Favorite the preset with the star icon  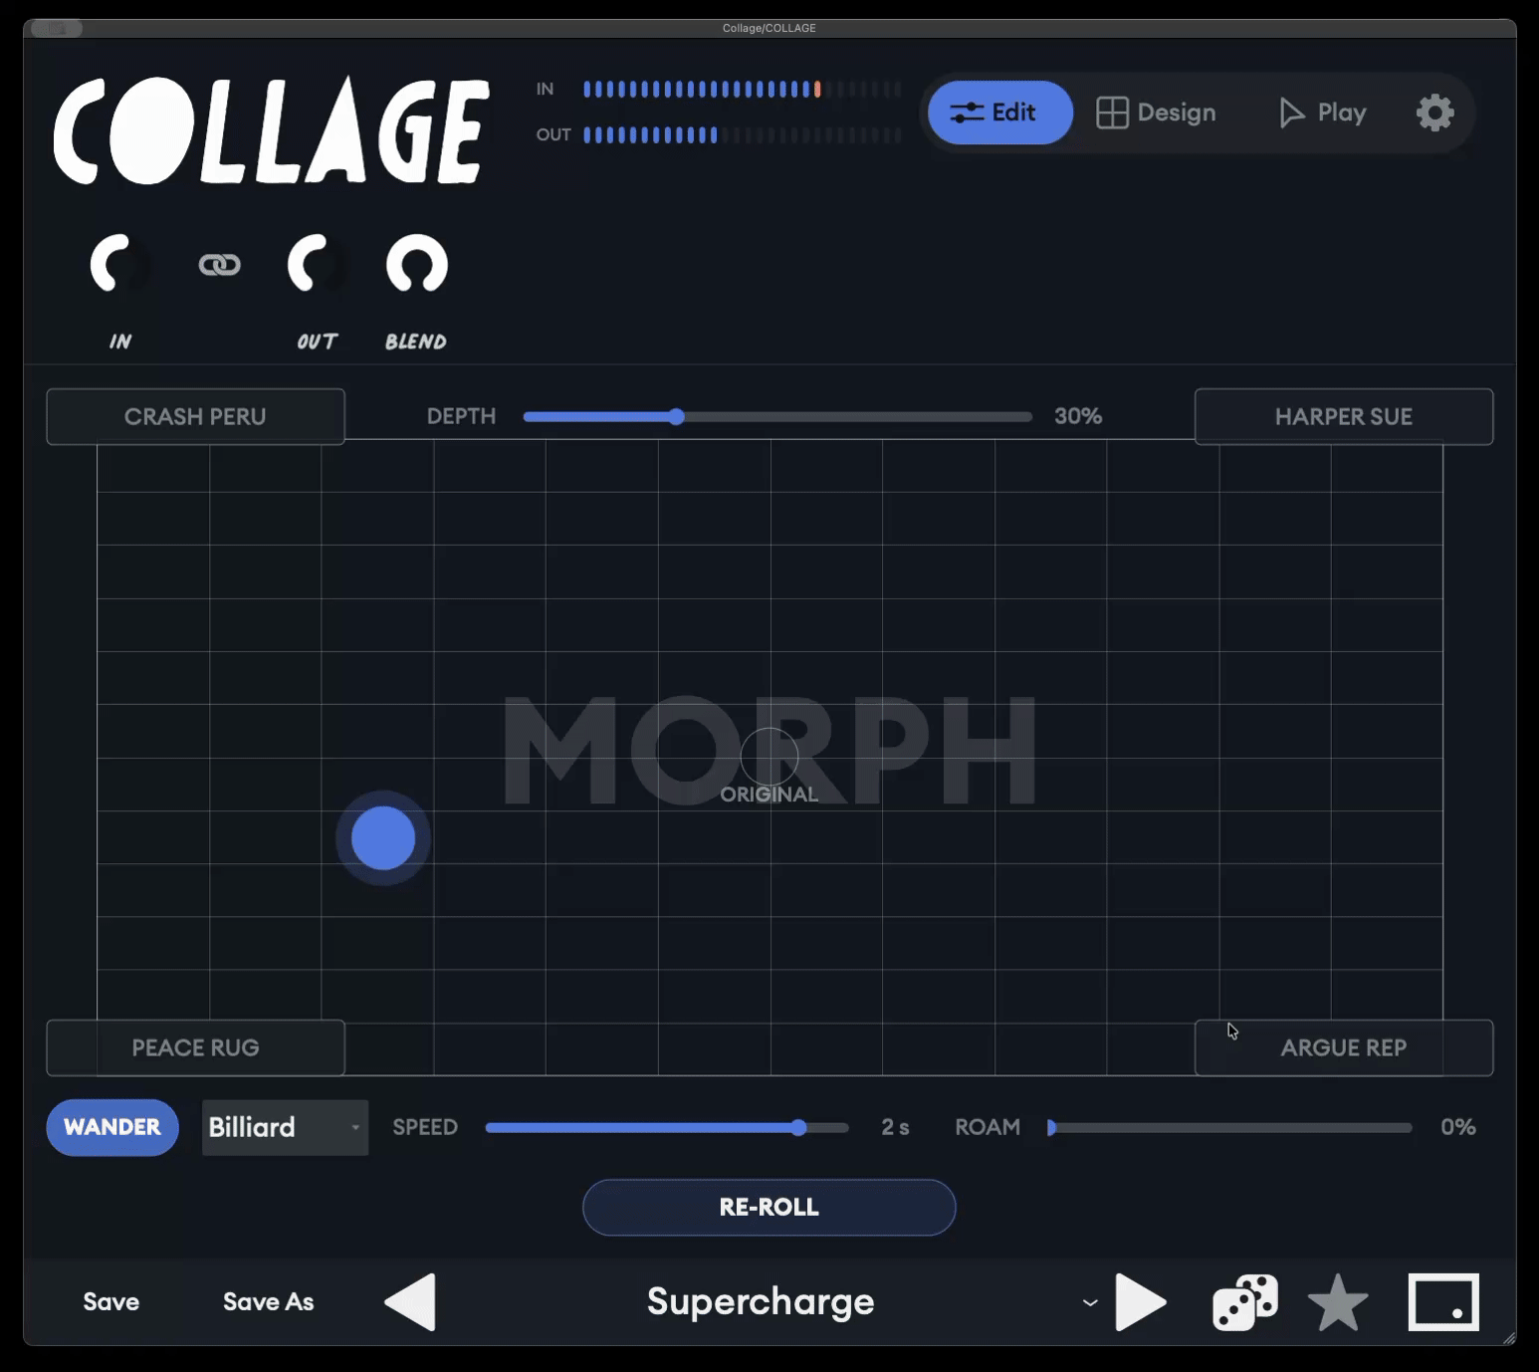point(1337,1302)
